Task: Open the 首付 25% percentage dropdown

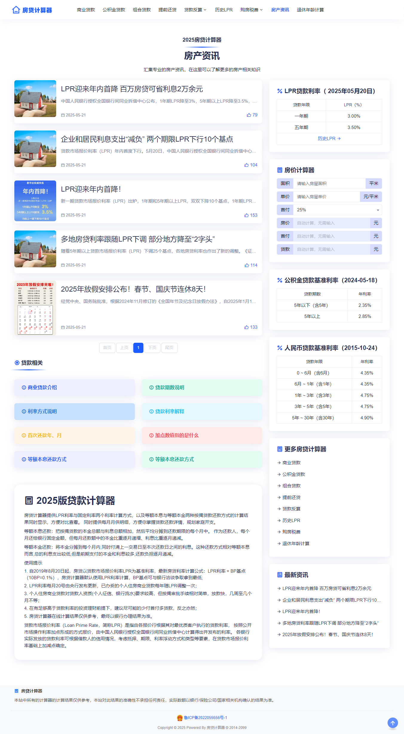Action: (x=337, y=210)
